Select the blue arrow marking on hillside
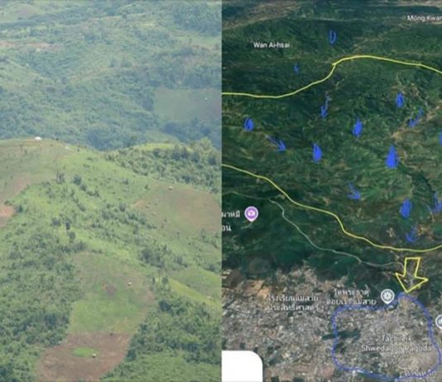This screenshot has width=442, height=382. (276, 142)
